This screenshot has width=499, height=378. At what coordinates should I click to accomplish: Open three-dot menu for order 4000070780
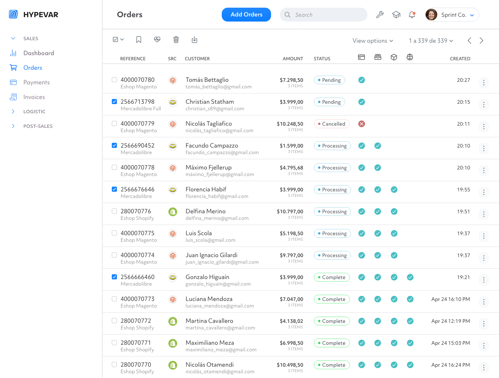[484, 83]
